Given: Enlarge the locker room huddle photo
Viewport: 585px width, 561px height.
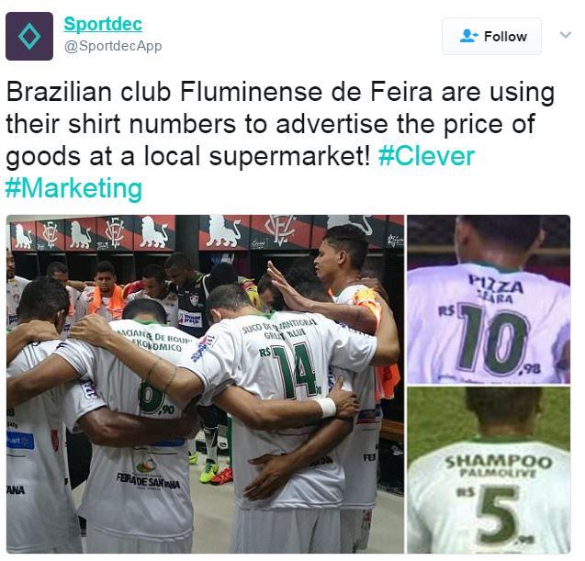Looking at the screenshot, I should pos(205,384).
